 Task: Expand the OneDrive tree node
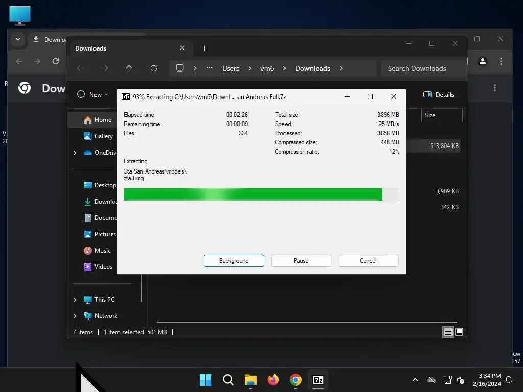pyautogui.click(x=75, y=153)
